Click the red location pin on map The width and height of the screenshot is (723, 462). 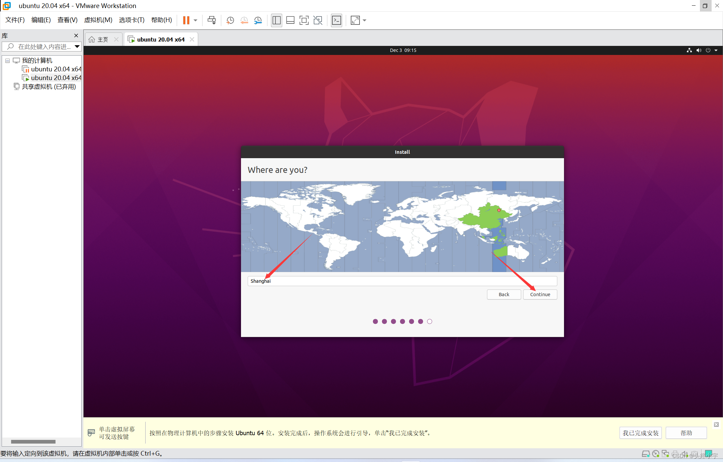[499, 210]
